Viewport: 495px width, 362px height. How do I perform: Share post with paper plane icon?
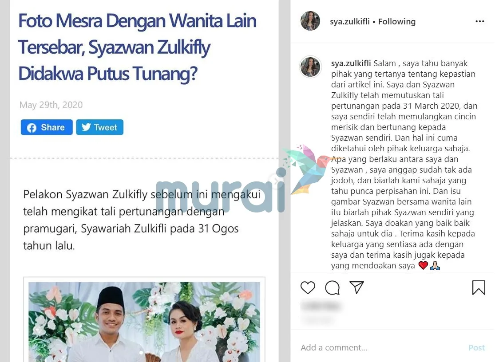coord(357,287)
